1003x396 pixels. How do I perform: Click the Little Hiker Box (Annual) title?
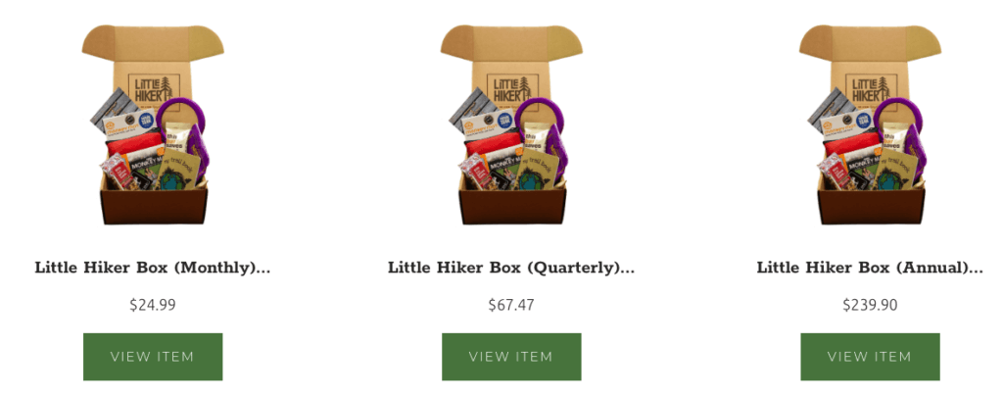coord(870,268)
